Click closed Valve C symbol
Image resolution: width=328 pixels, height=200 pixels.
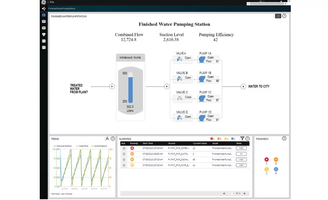[179, 98]
